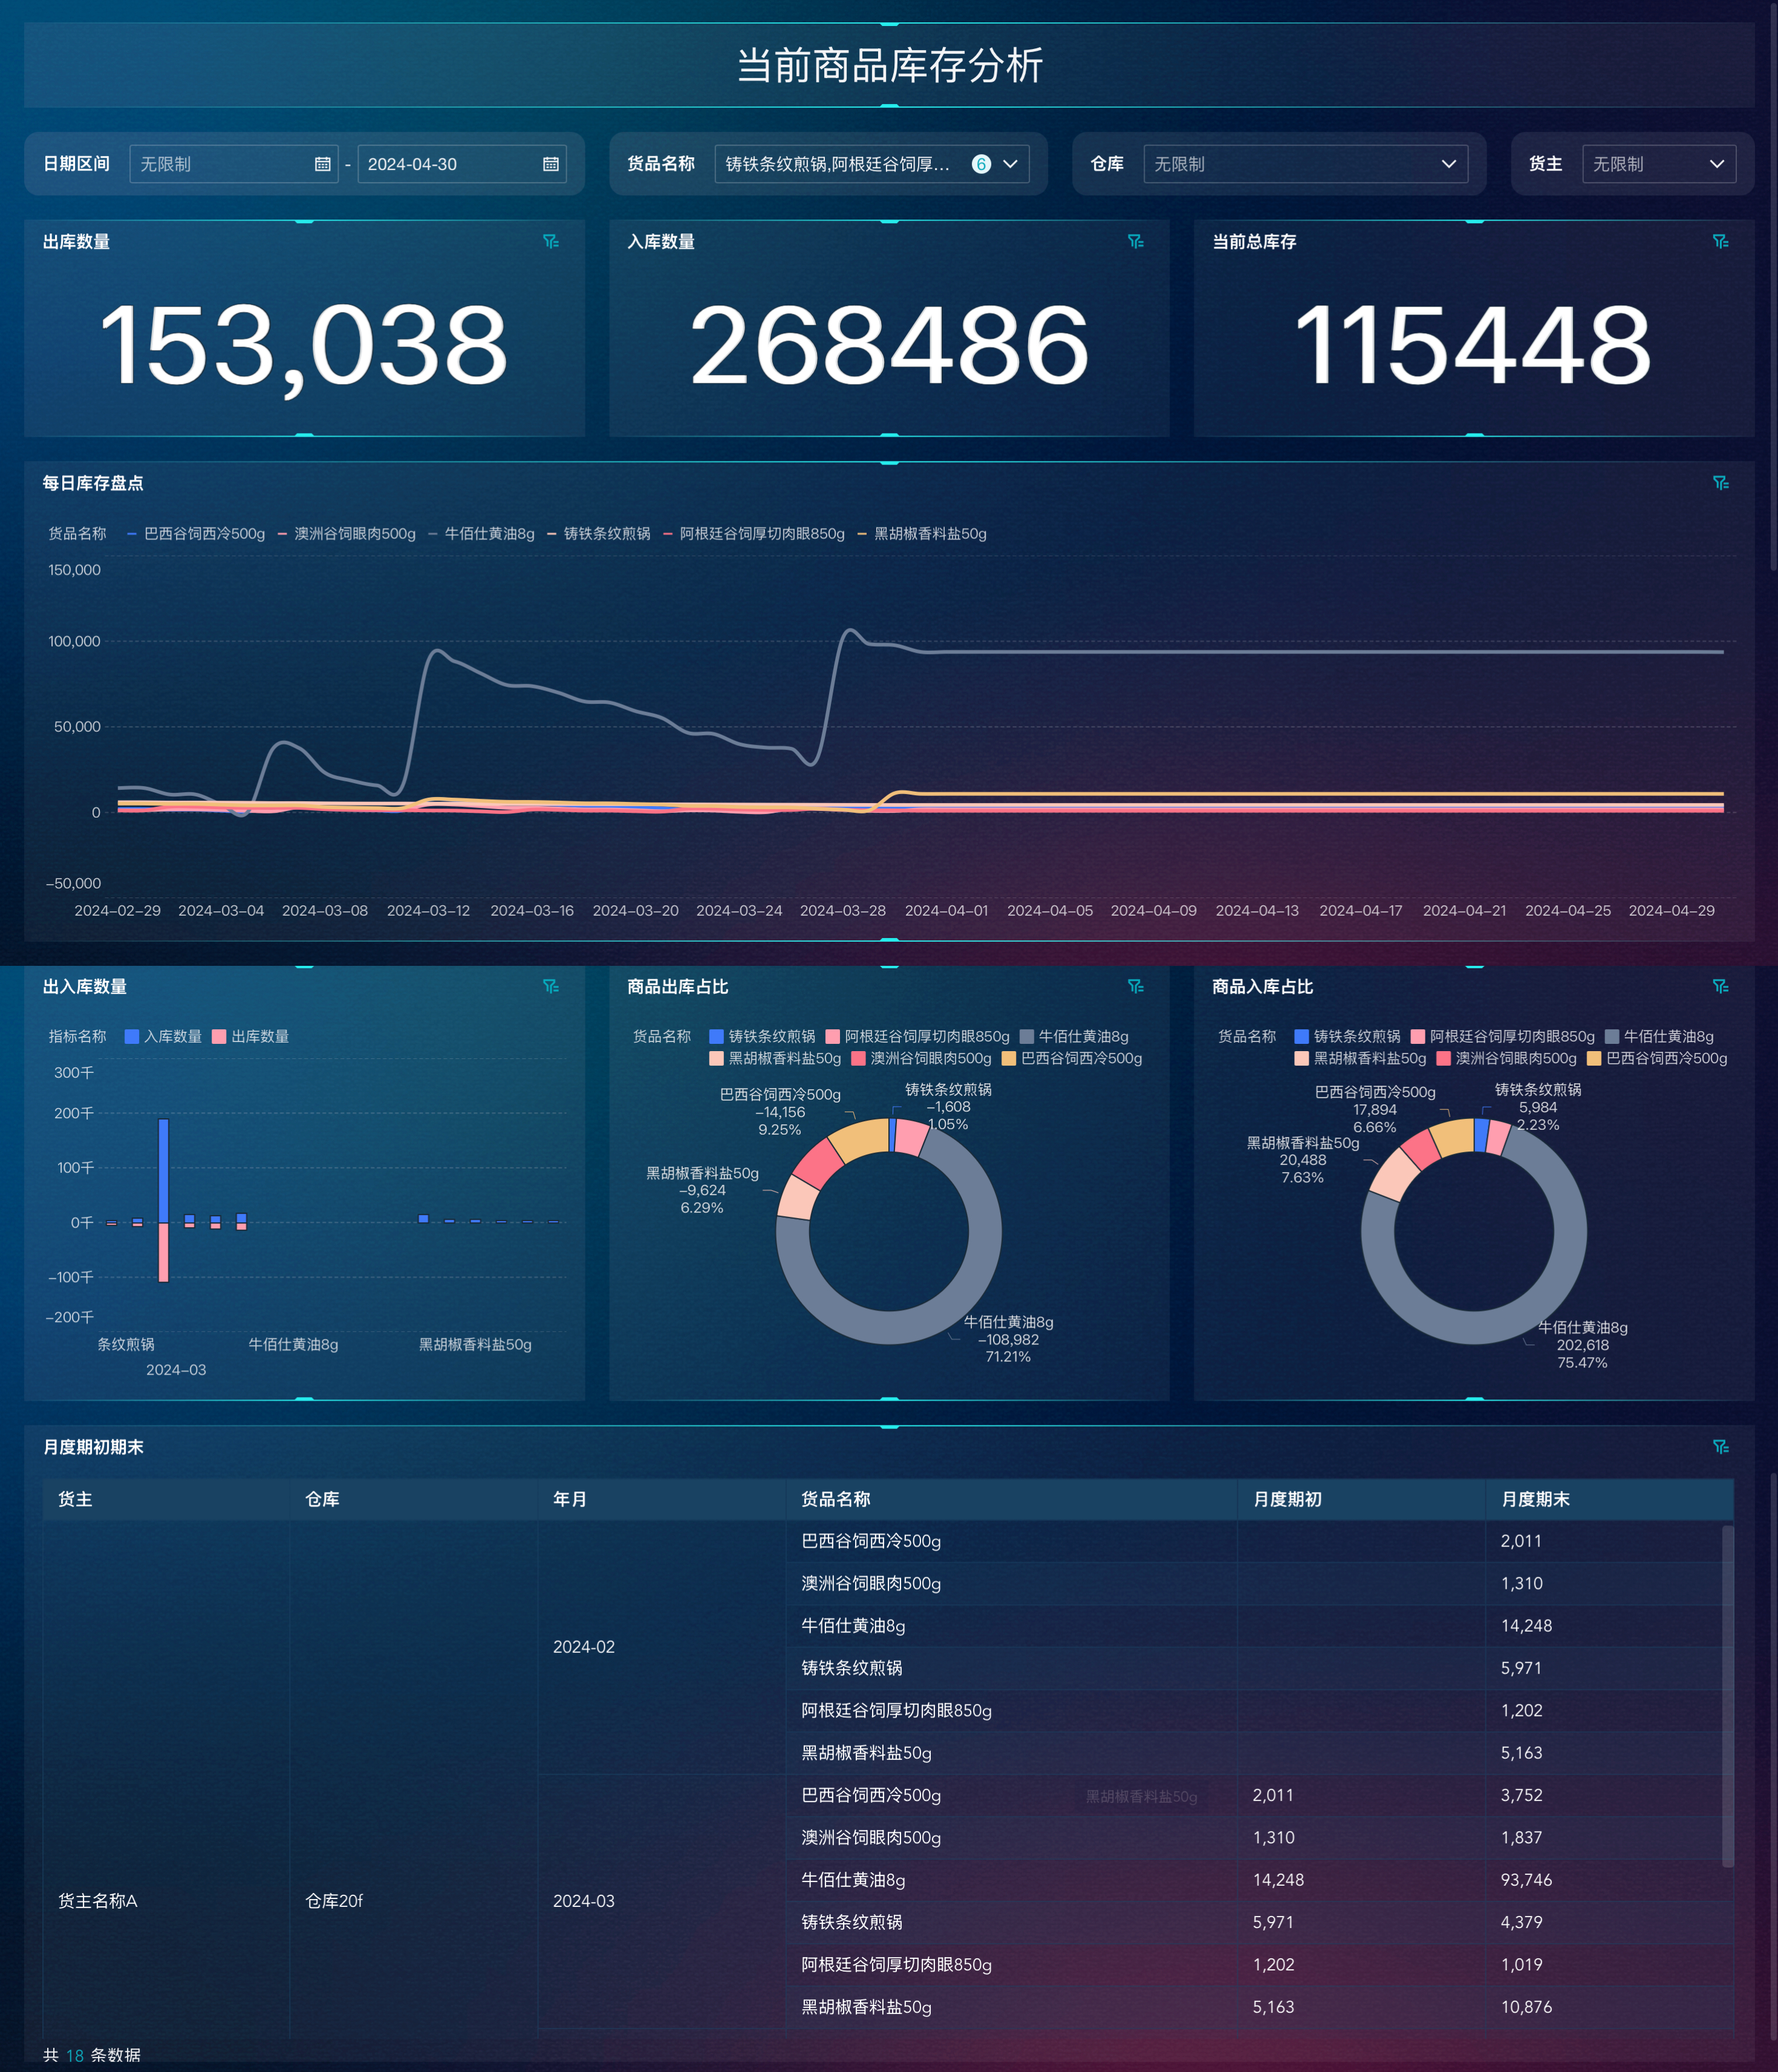This screenshot has height=2072, width=1778.
Task: Open calendar icon of start date field
Action: 322,164
